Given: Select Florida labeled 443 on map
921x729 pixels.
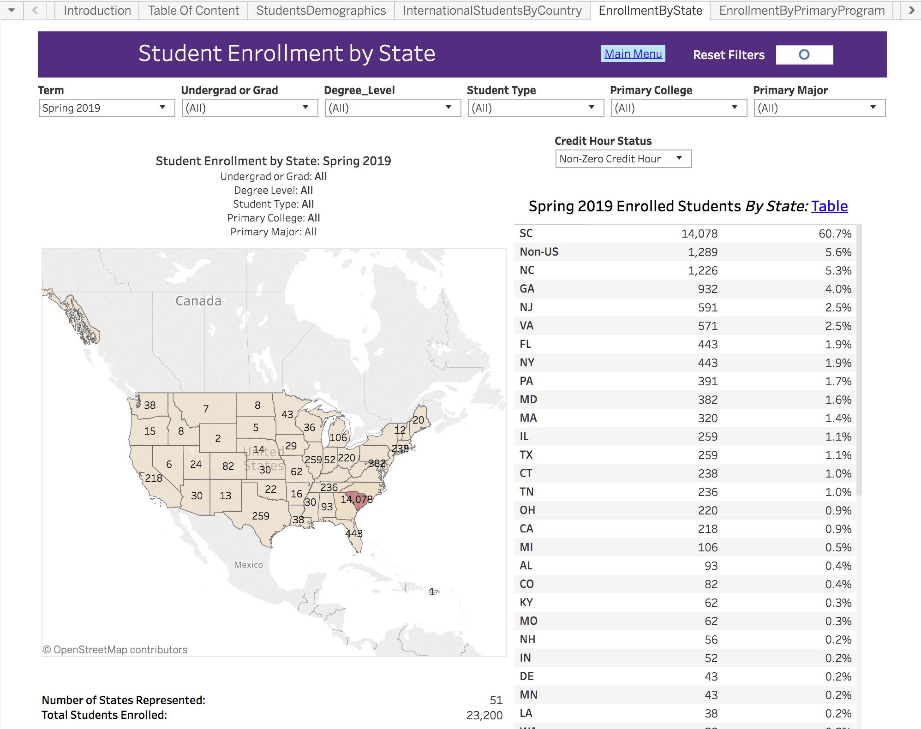Looking at the screenshot, I should click(354, 533).
